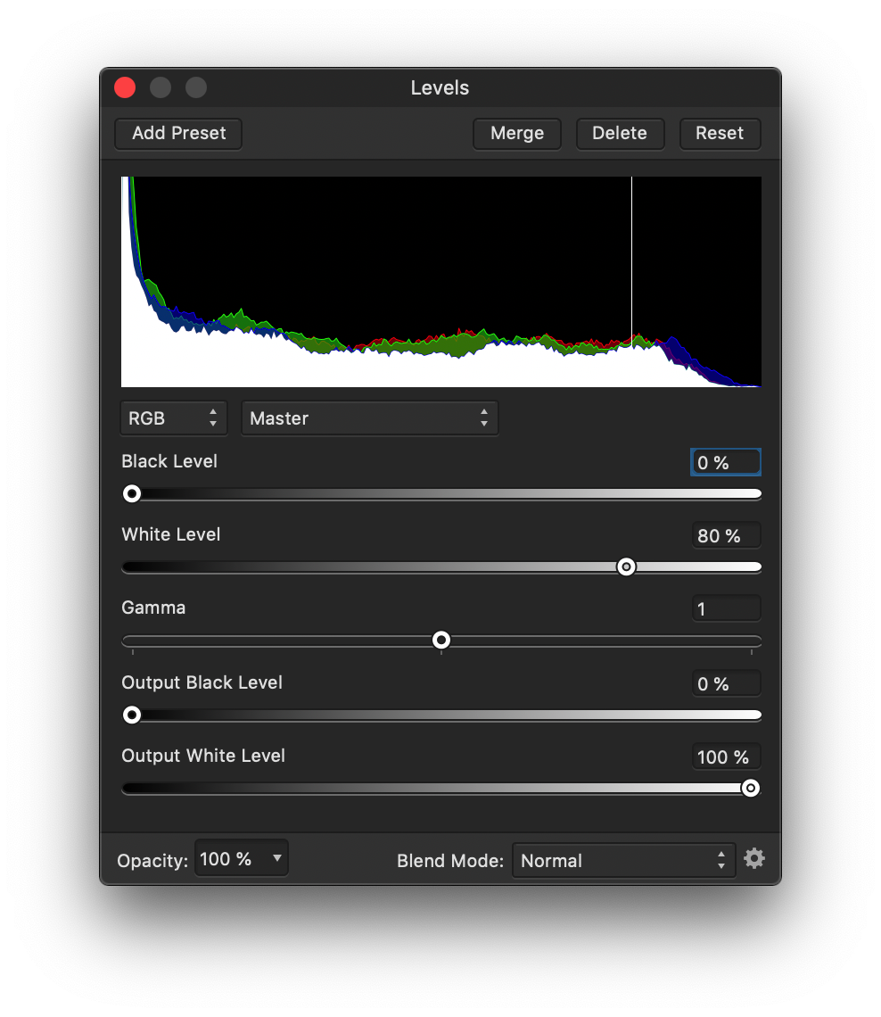Delete the Levels adjustment

(619, 134)
